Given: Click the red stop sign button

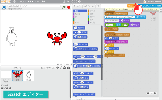Looking at the screenshot, I should click(x=69, y=7).
